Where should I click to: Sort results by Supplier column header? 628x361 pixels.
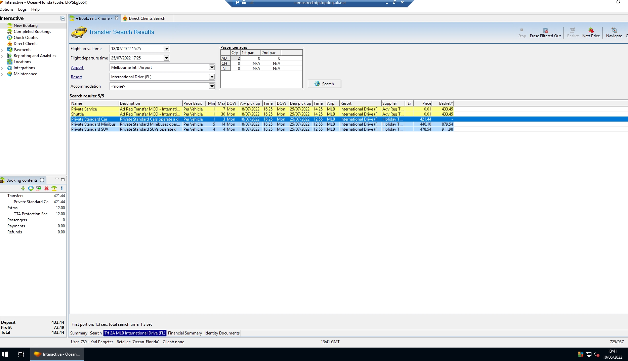point(393,103)
